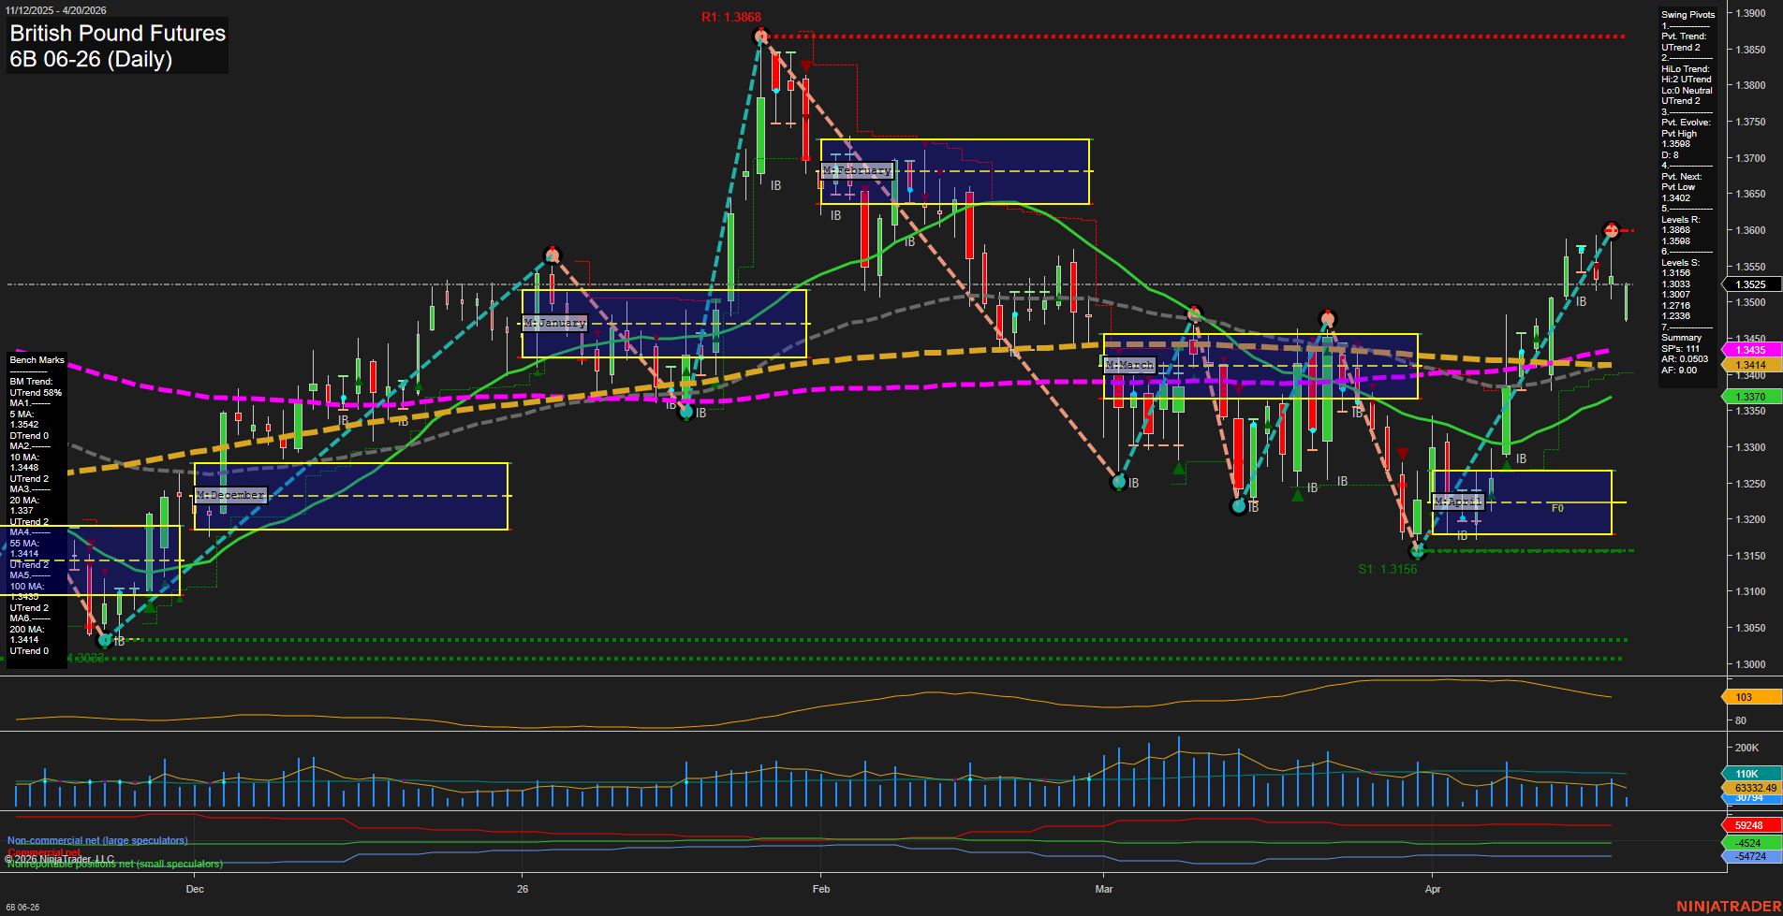Click the red swing high marker at R1 1.3868
Screen dimensions: 1783x916
click(759, 36)
